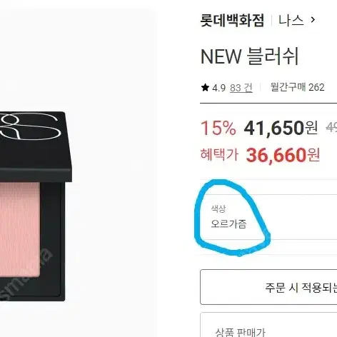Viewport: 337px width, 337px height.
Task: Open the 주문 시 적용되는 benefits button
Action: tap(268, 287)
